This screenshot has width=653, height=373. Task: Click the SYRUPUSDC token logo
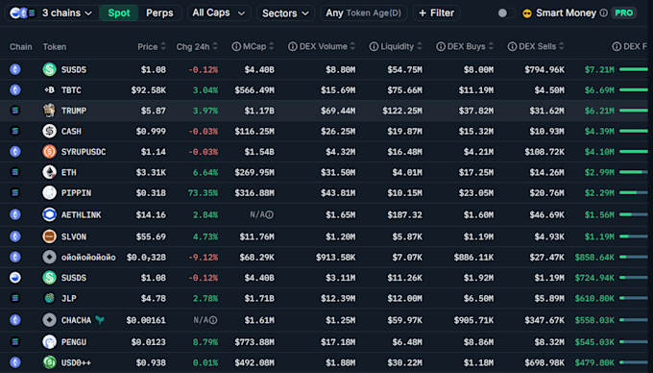[49, 151]
